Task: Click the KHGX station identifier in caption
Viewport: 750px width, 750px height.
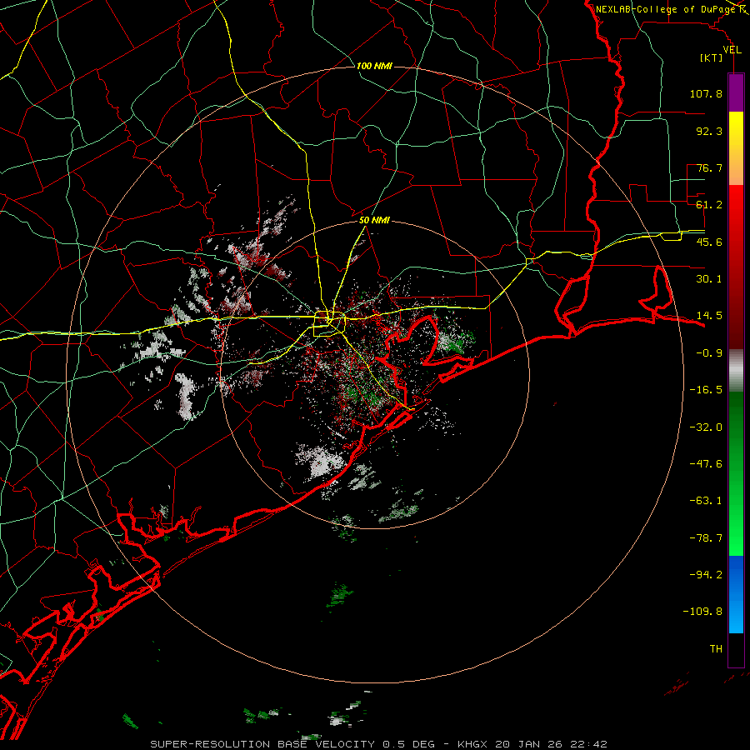Action: pos(473,744)
